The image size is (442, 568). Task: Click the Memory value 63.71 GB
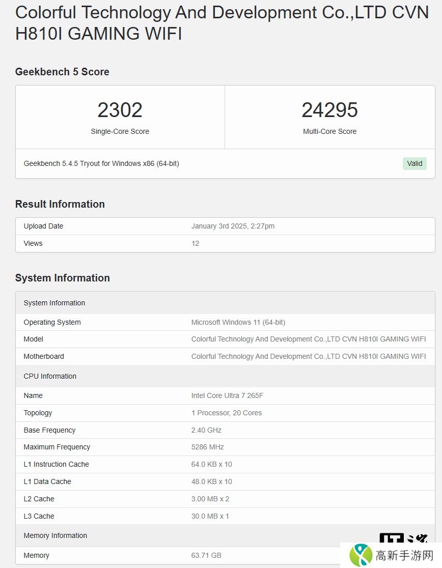pyautogui.click(x=206, y=555)
